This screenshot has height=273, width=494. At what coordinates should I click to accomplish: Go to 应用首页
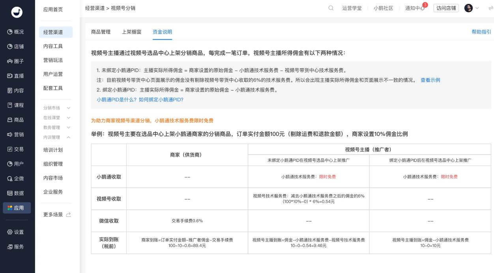(x=53, y=9)
